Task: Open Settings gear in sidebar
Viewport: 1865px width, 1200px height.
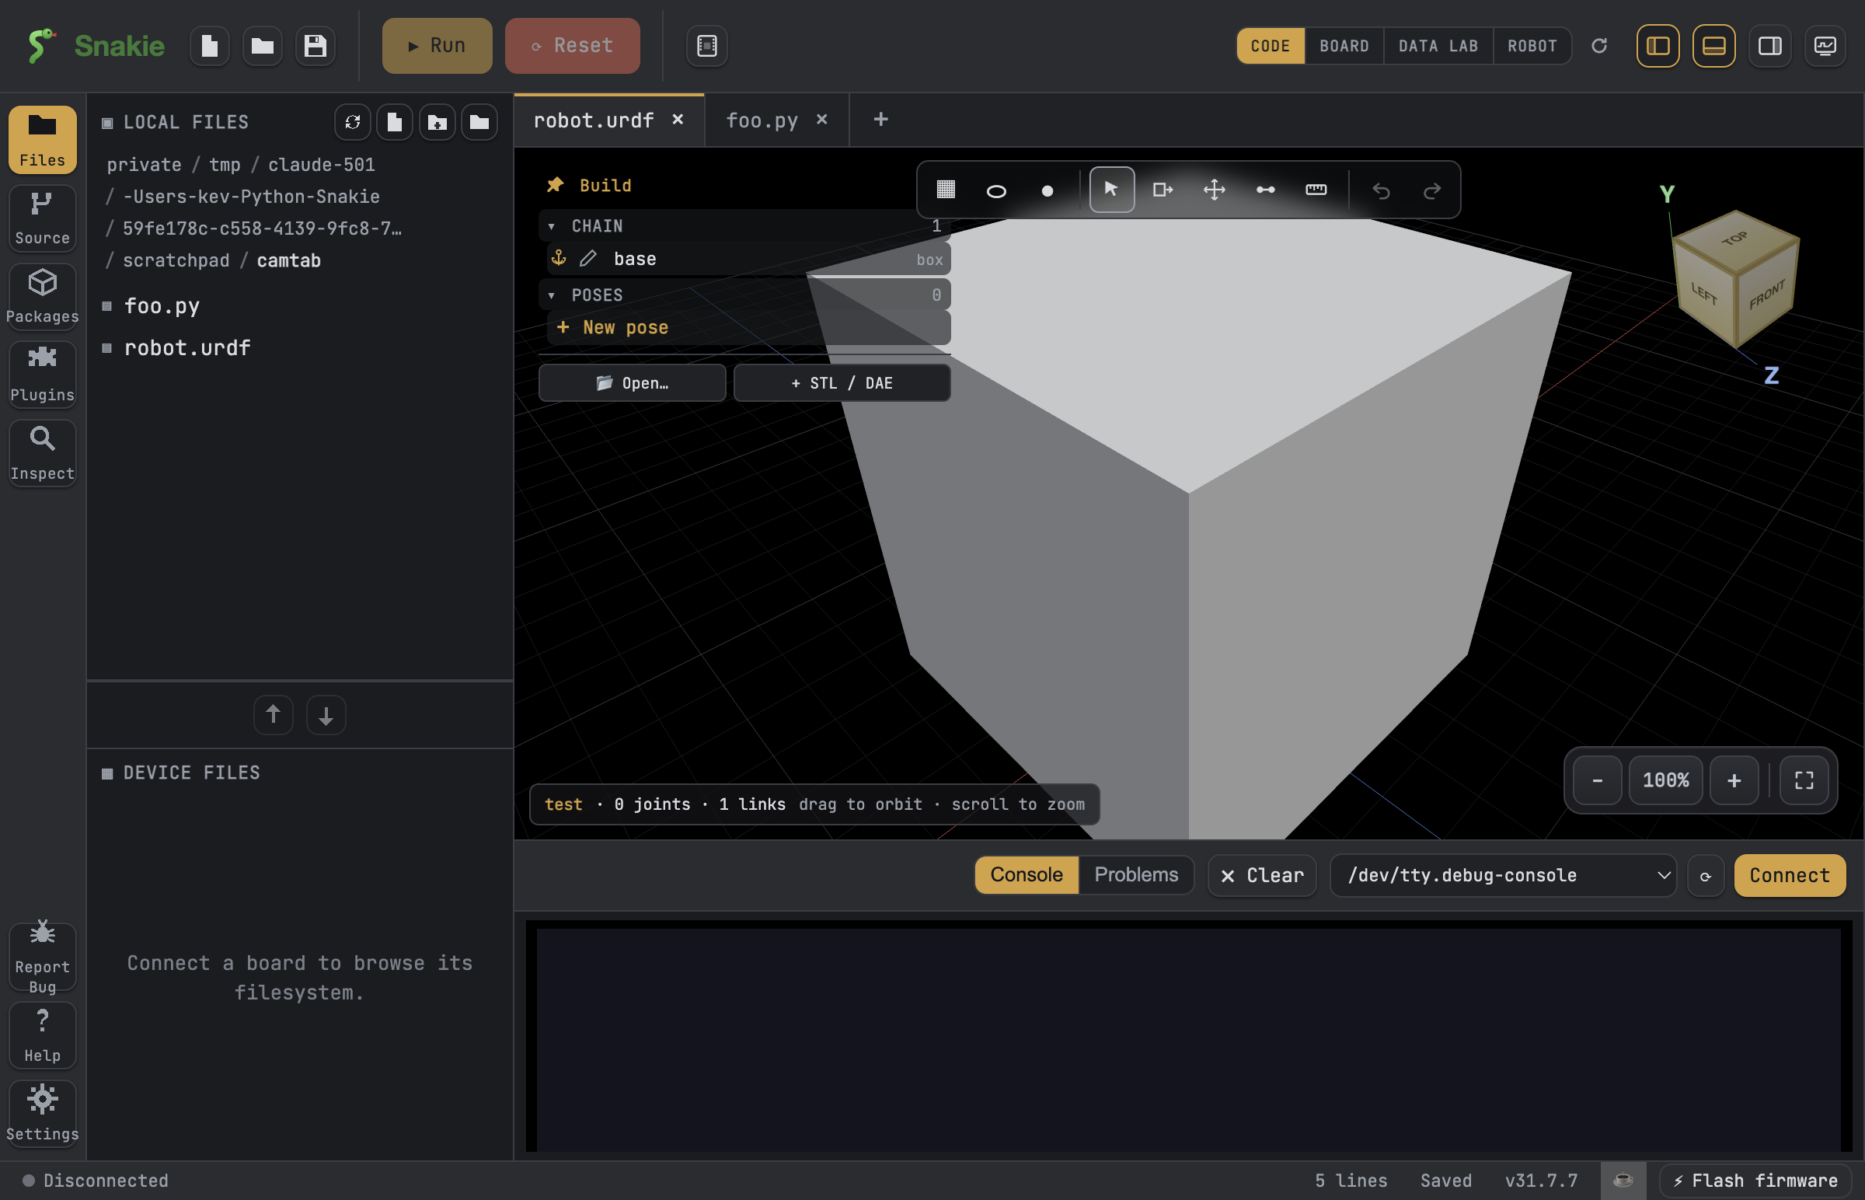Action: point(42,1113)
